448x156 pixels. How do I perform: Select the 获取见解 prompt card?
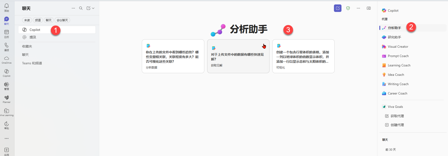pyautogui.click(x=238, y=56)
